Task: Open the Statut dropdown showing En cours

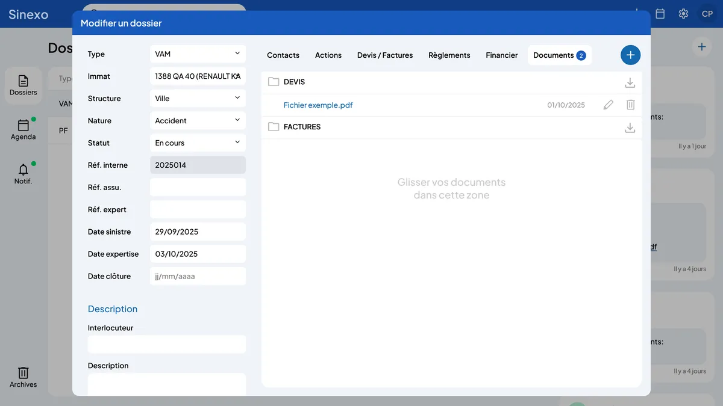Action: click(198, 143)
